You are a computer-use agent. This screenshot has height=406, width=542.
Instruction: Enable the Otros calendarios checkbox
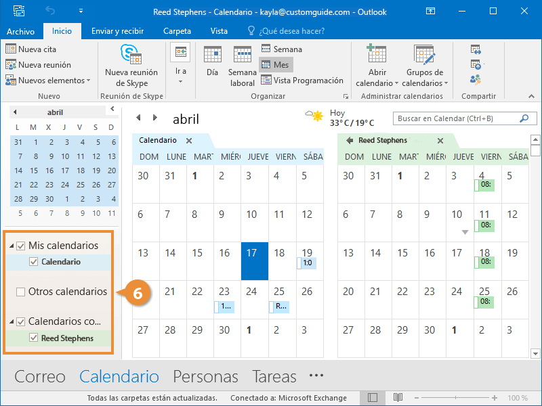[21, 292]
